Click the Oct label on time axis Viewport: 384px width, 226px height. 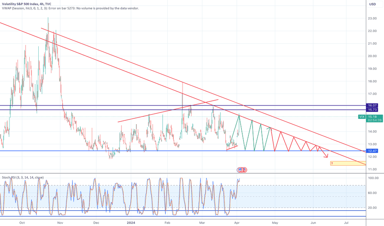(22, 223)
